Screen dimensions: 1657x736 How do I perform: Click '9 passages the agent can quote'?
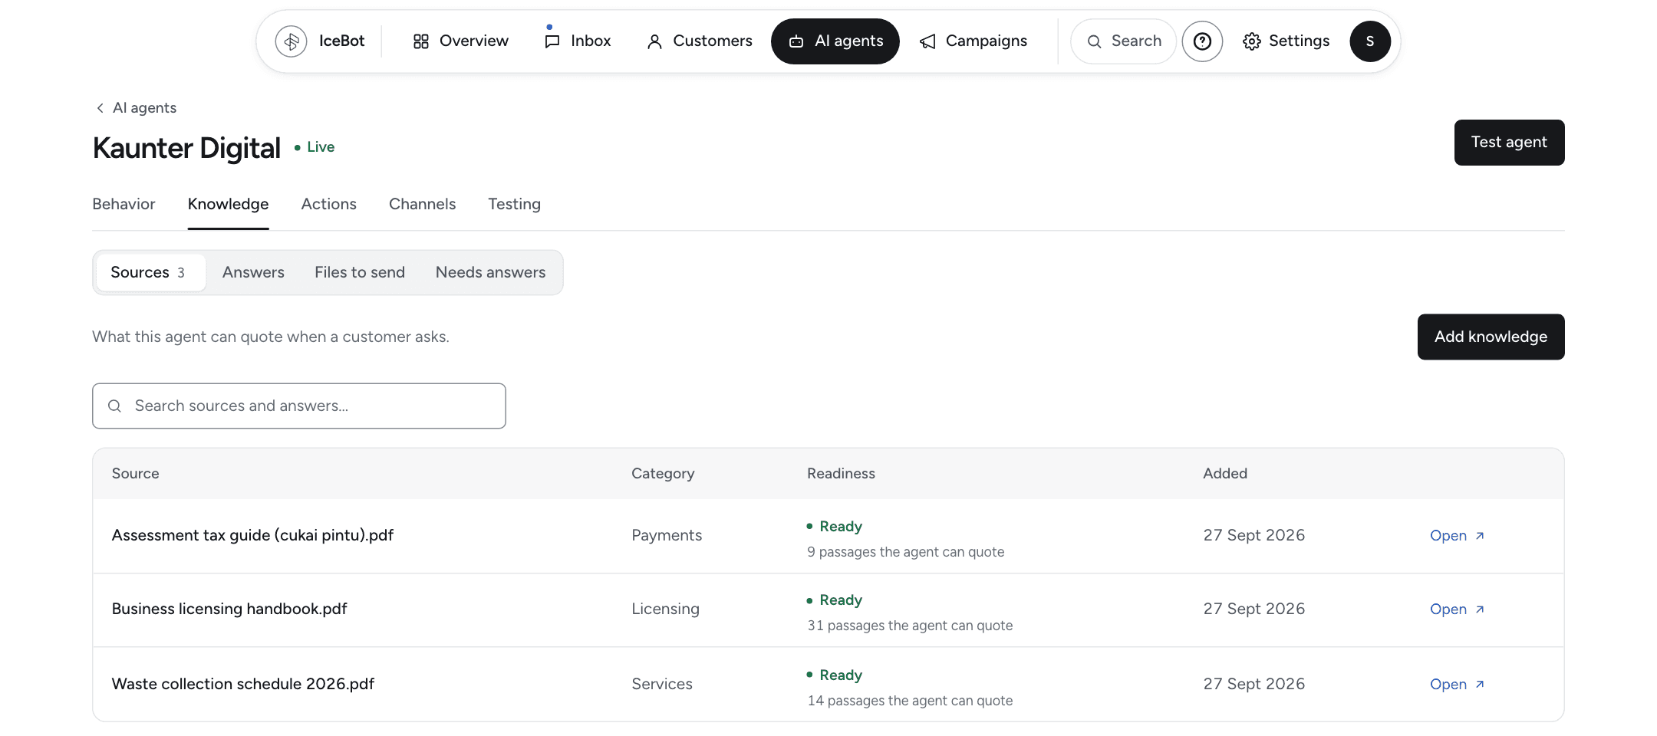click(x=905, y=552)
